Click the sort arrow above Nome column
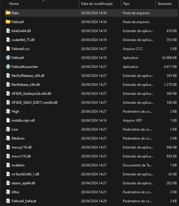Screen dimensions: 179x206 tap(43, 1)
